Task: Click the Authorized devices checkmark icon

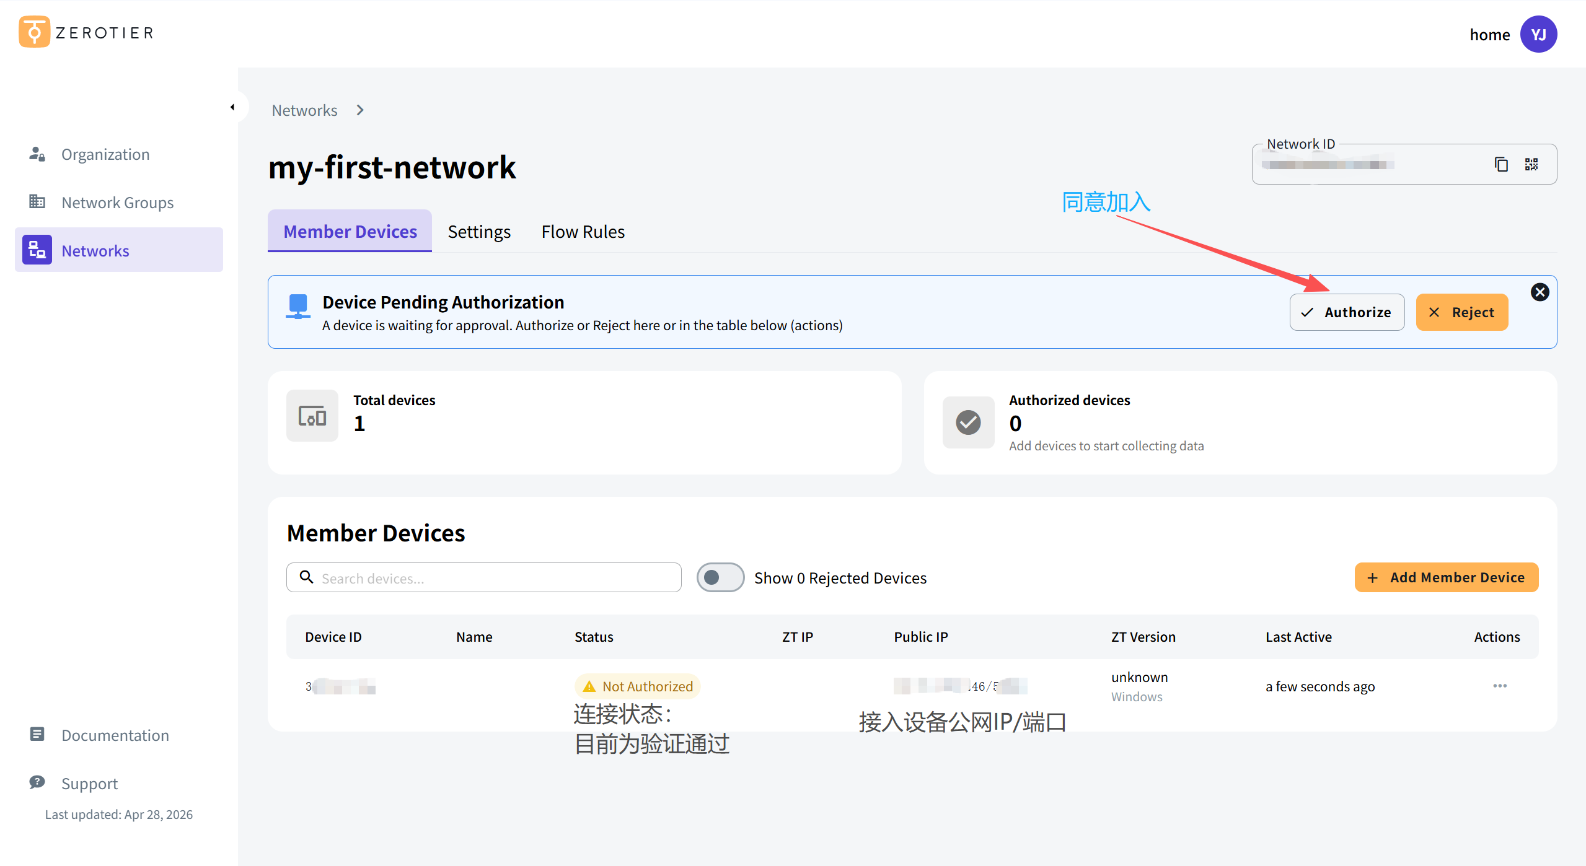Action: 968,422
